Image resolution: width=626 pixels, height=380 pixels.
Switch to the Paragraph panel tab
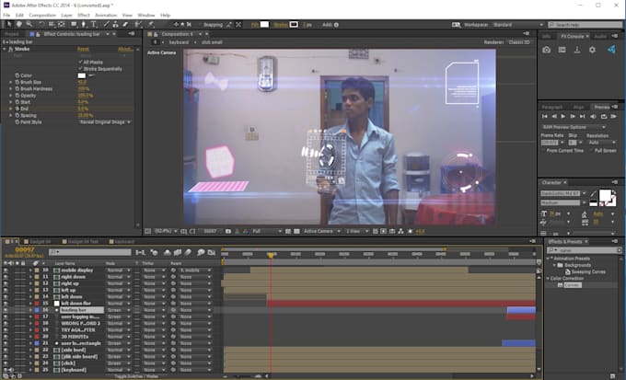coord(552,107)
